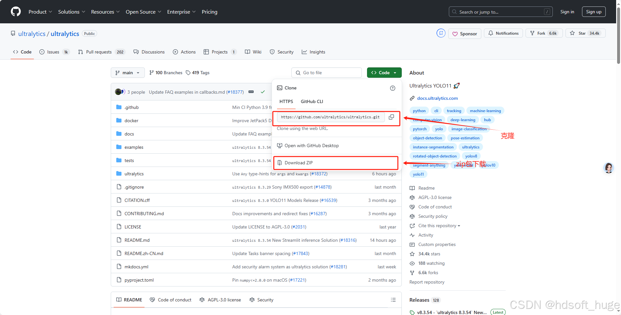Expand the Enterprise menu

coord(182,12)
